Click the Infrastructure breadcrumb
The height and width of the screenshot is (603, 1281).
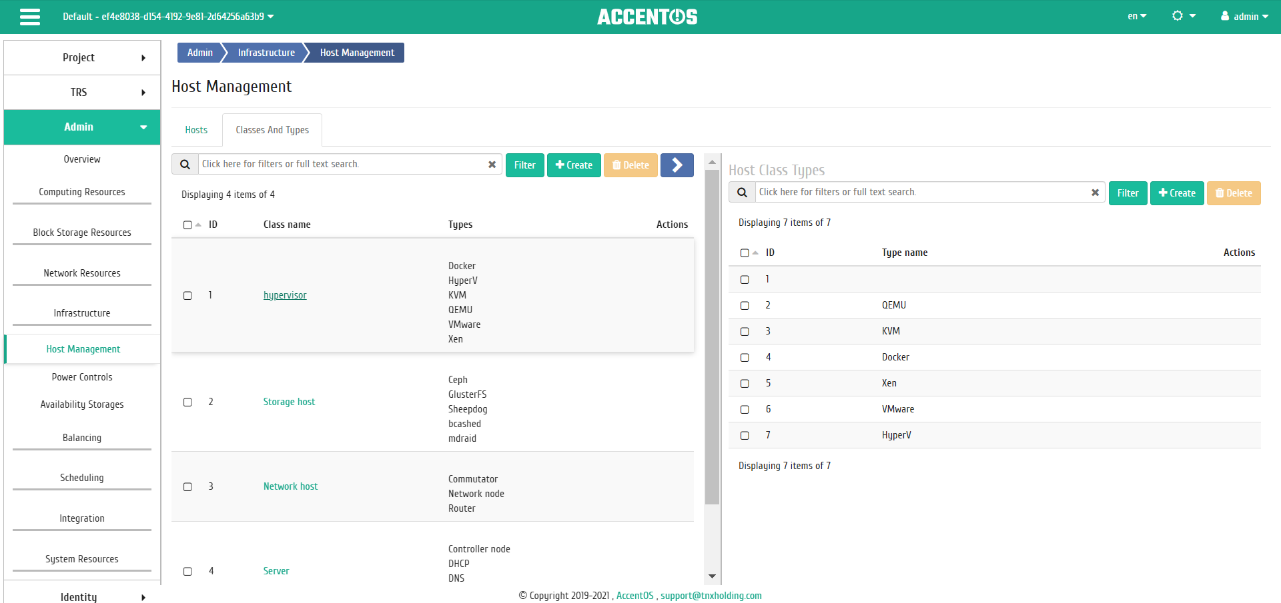click(266, 53)
